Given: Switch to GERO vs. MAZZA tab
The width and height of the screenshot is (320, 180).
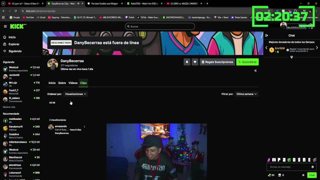Looking at the screenshot, I should (x=184, y=3).
